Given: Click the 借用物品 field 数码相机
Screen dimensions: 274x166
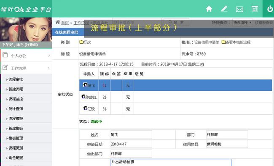Looking at the screenshot, I should point(227,144).
